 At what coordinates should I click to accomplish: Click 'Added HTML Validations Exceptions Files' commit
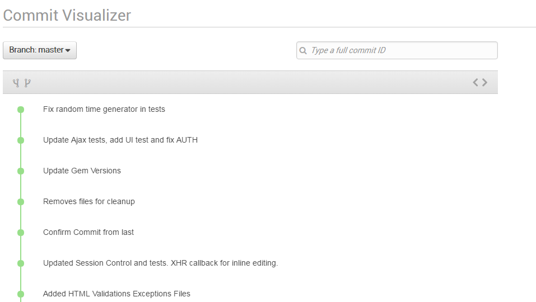tap(116, 294)
